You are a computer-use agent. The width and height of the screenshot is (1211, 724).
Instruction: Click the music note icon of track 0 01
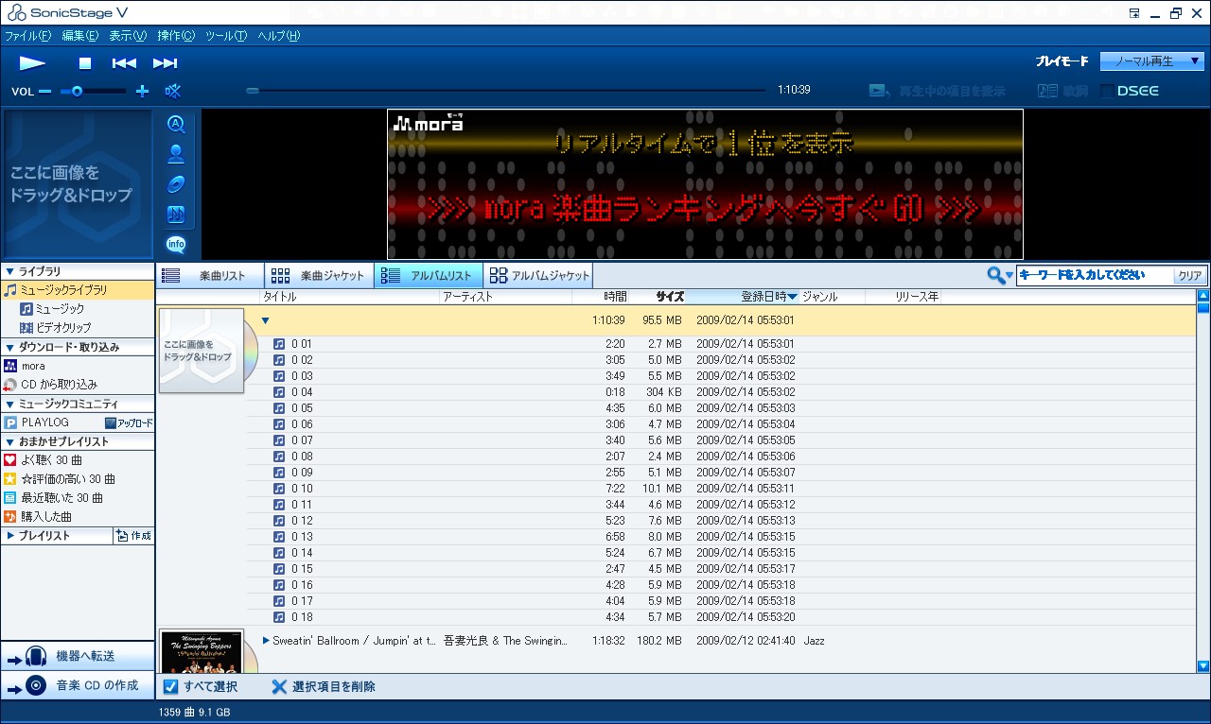[279, 344]
